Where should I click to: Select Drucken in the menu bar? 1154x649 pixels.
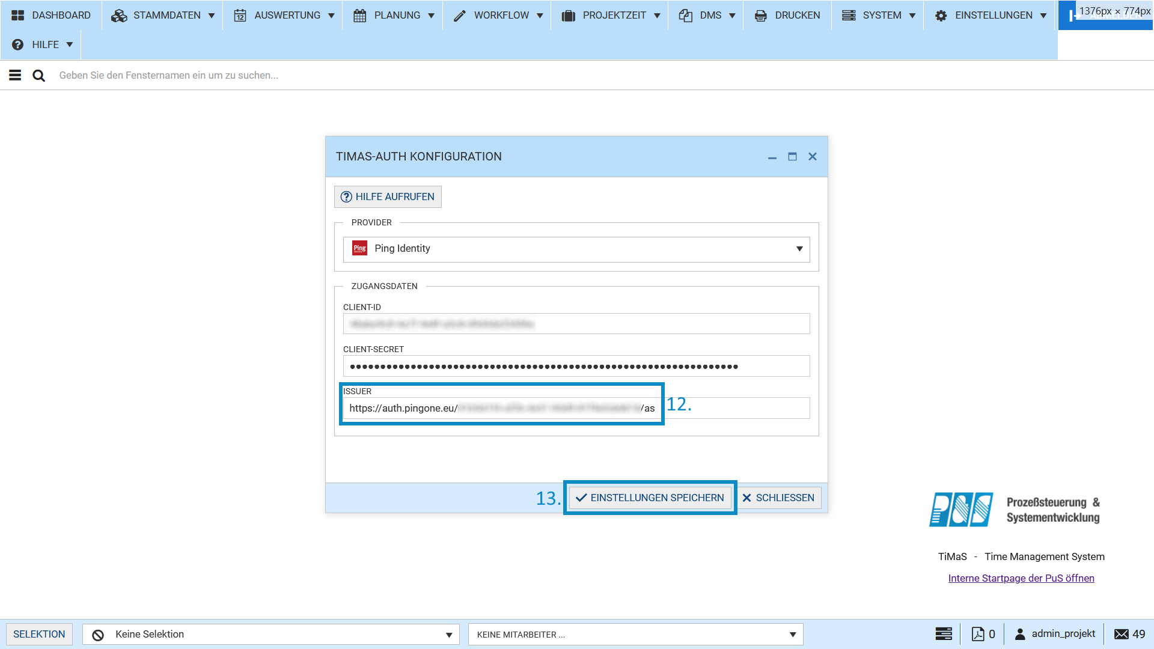[787, 15]
